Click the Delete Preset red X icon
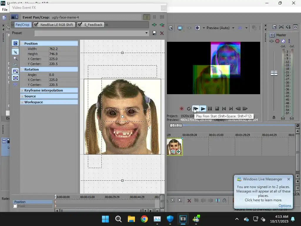Viewport: 301px width, 226px height. pyautogui.click(x=162, y=33)
